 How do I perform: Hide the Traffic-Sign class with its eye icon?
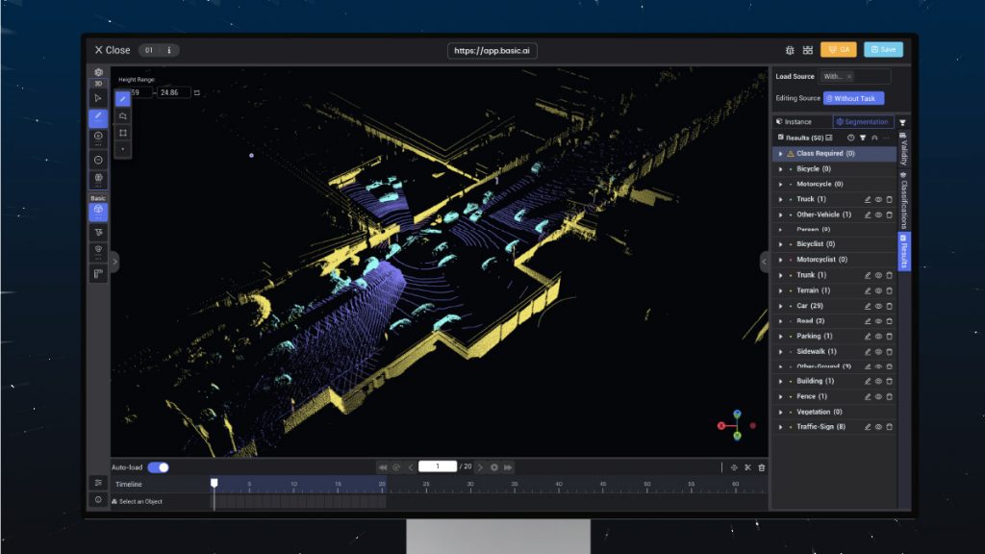tap(876, 426)
